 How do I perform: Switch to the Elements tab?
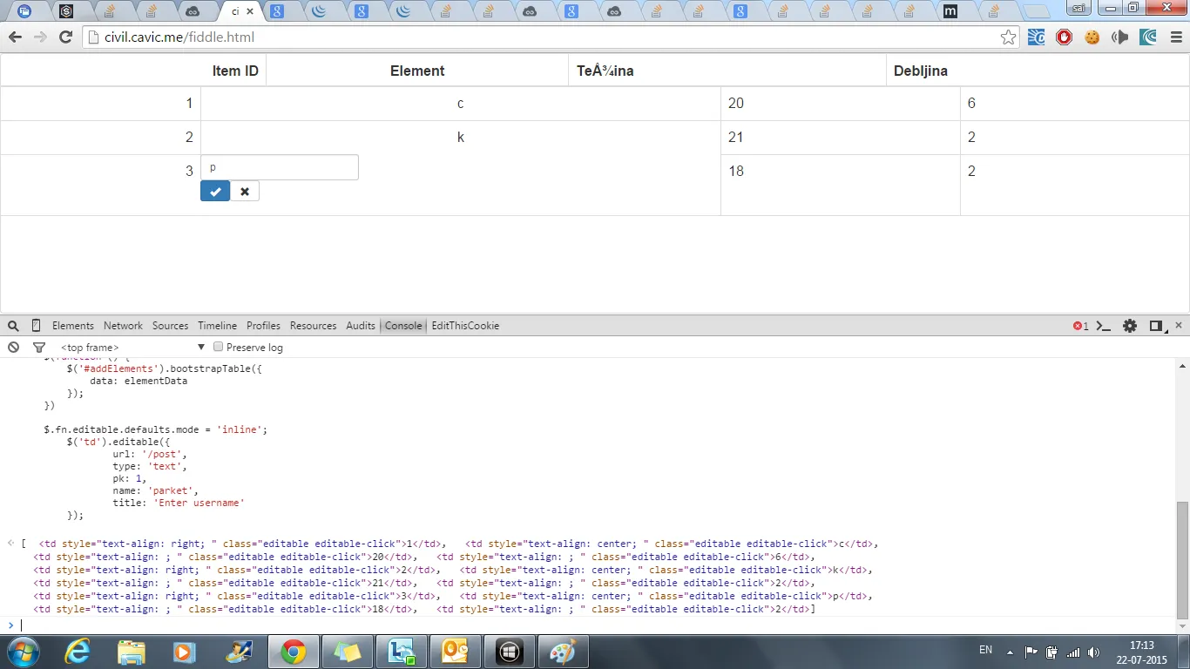(73, 326)
